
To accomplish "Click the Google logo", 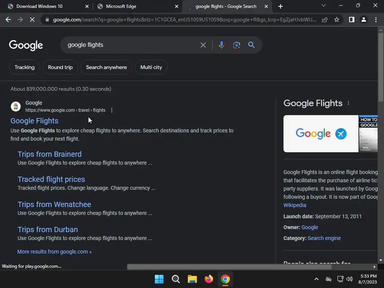I will [x=26, y=45].
